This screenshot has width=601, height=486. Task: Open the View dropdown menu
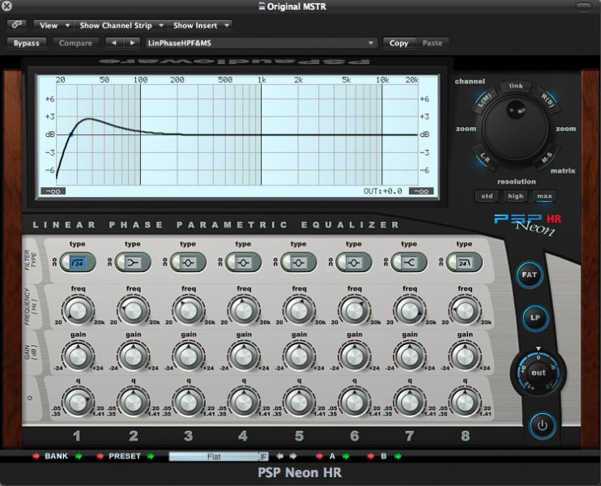(x=53, y=25)
